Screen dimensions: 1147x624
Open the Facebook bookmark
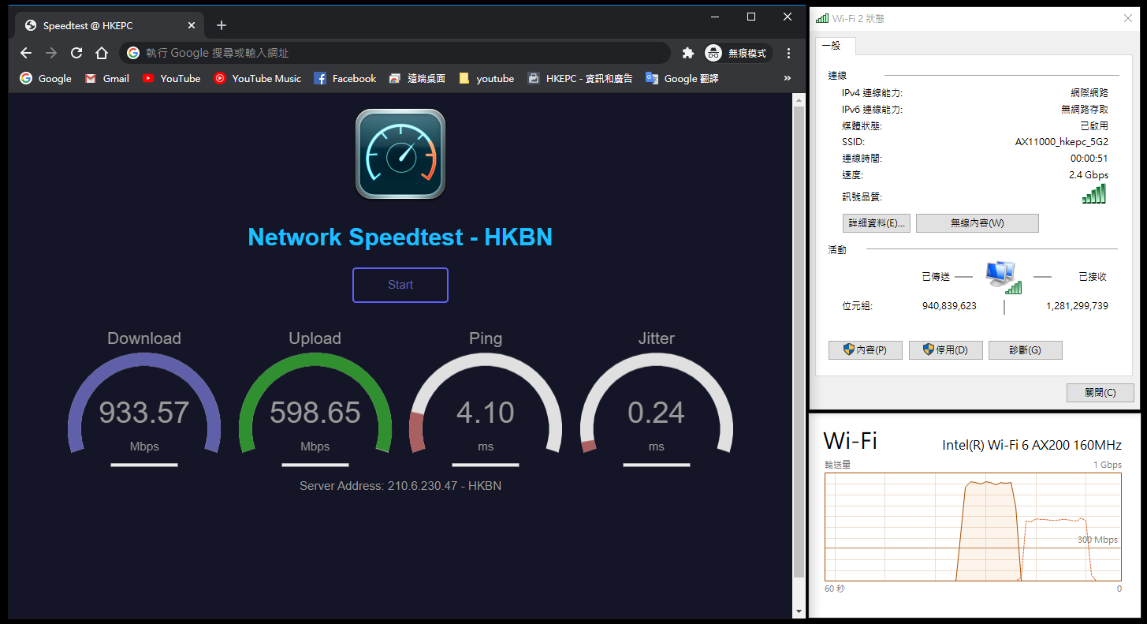(x=345, y=78)
